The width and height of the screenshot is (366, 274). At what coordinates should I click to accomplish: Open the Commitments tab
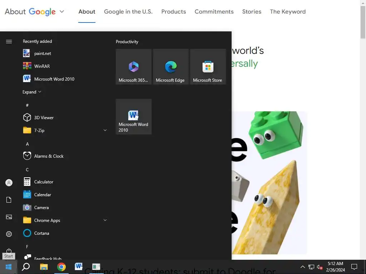[x=214, y=12]
